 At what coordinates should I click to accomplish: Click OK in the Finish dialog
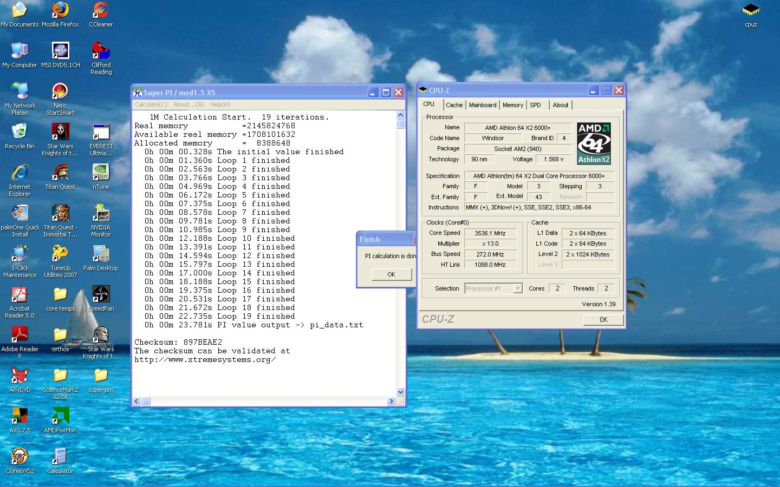click(391, 274)
